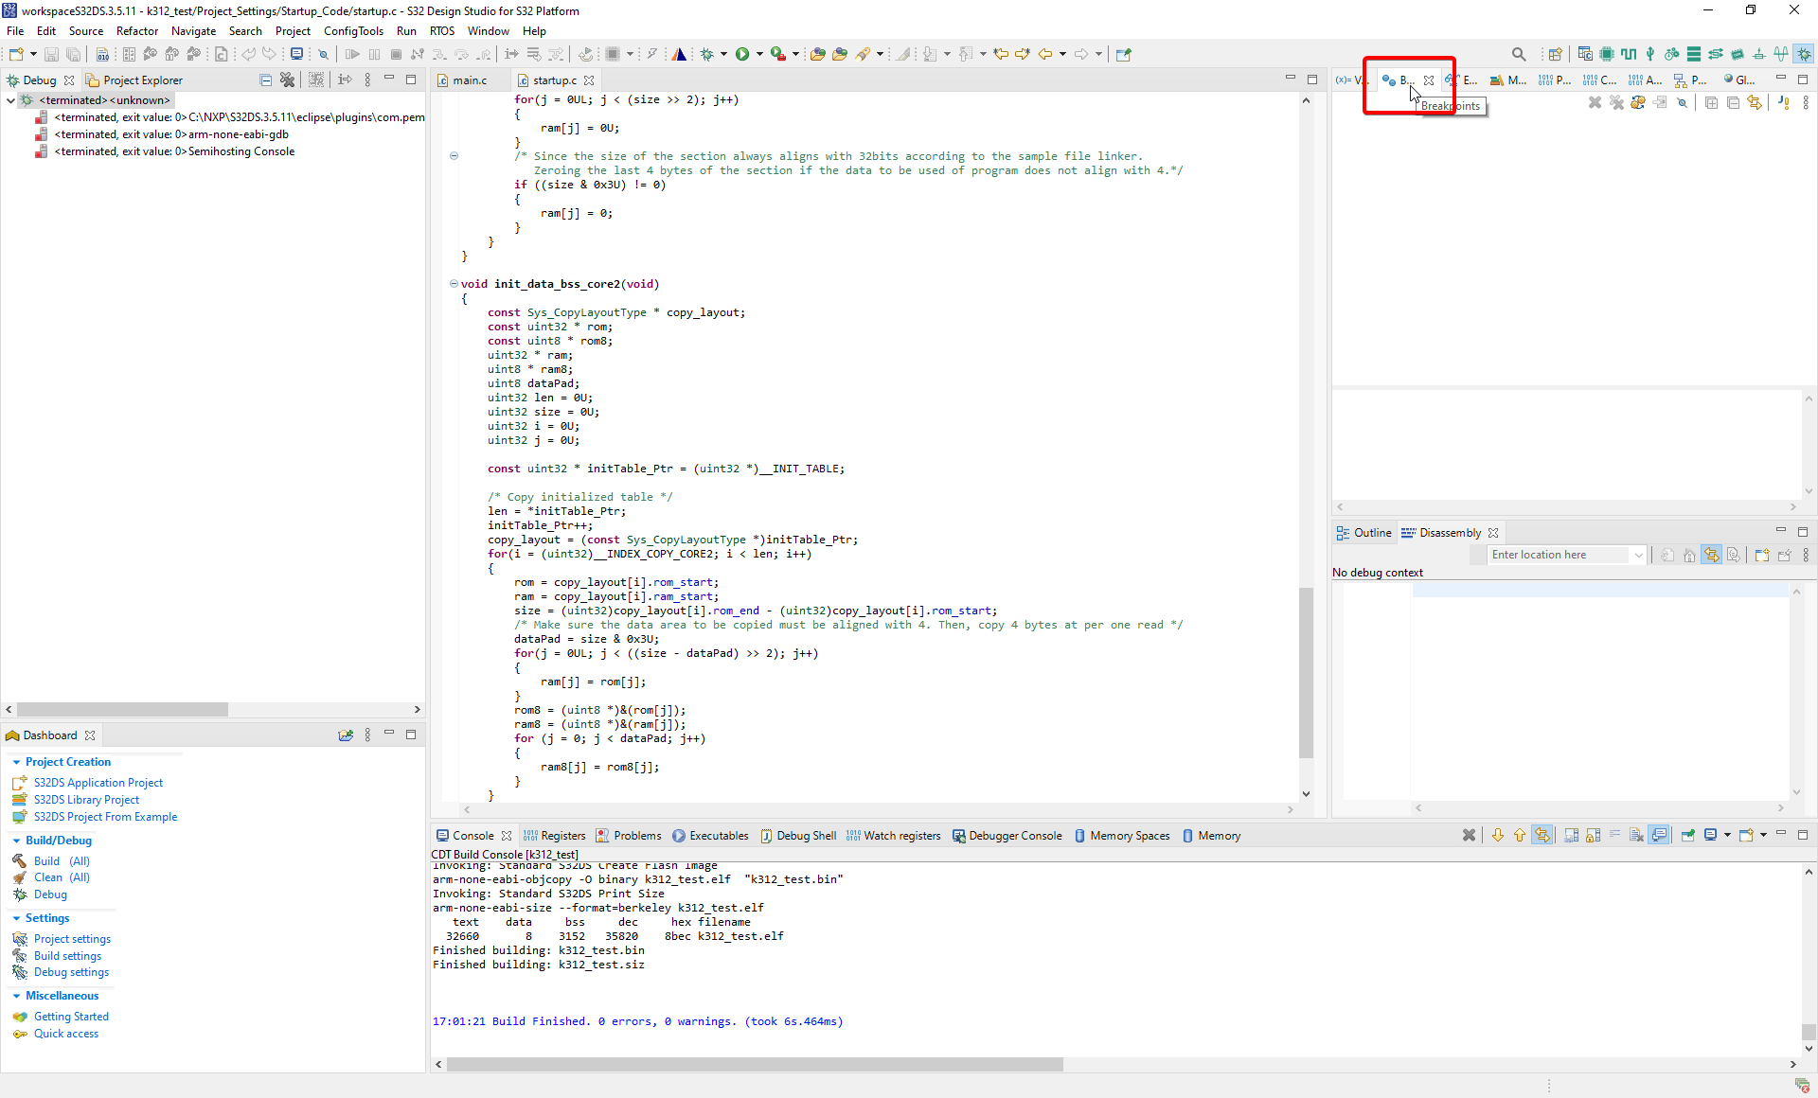Click Show Previous Error up arrow in Console

[x=1520, y=835]
